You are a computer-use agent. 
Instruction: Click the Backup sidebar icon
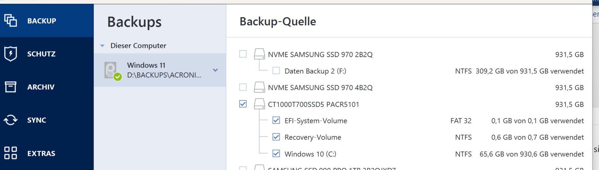[x=11, y=21]
